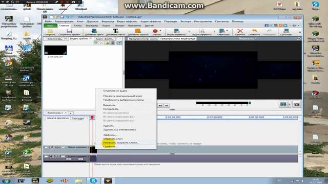
Task: Choose Свойства in the context menu
Action: pyautogui.click(x=110, y=147)
